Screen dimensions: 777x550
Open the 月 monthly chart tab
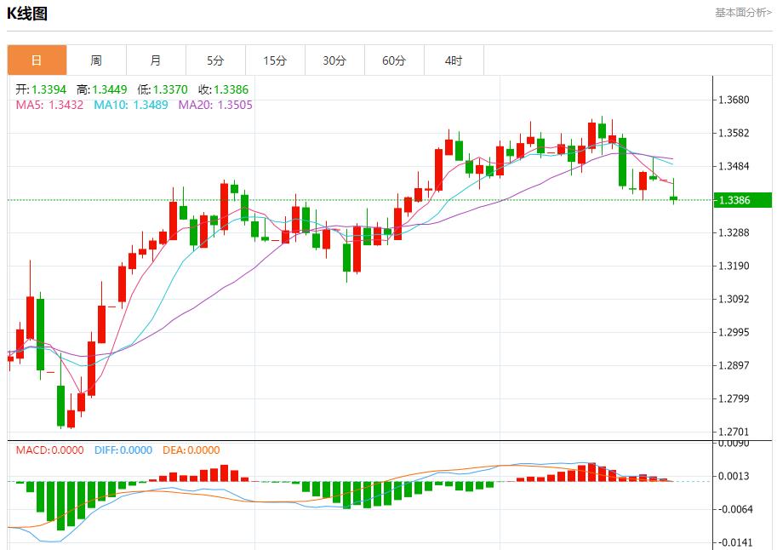(x=156, y=60)
